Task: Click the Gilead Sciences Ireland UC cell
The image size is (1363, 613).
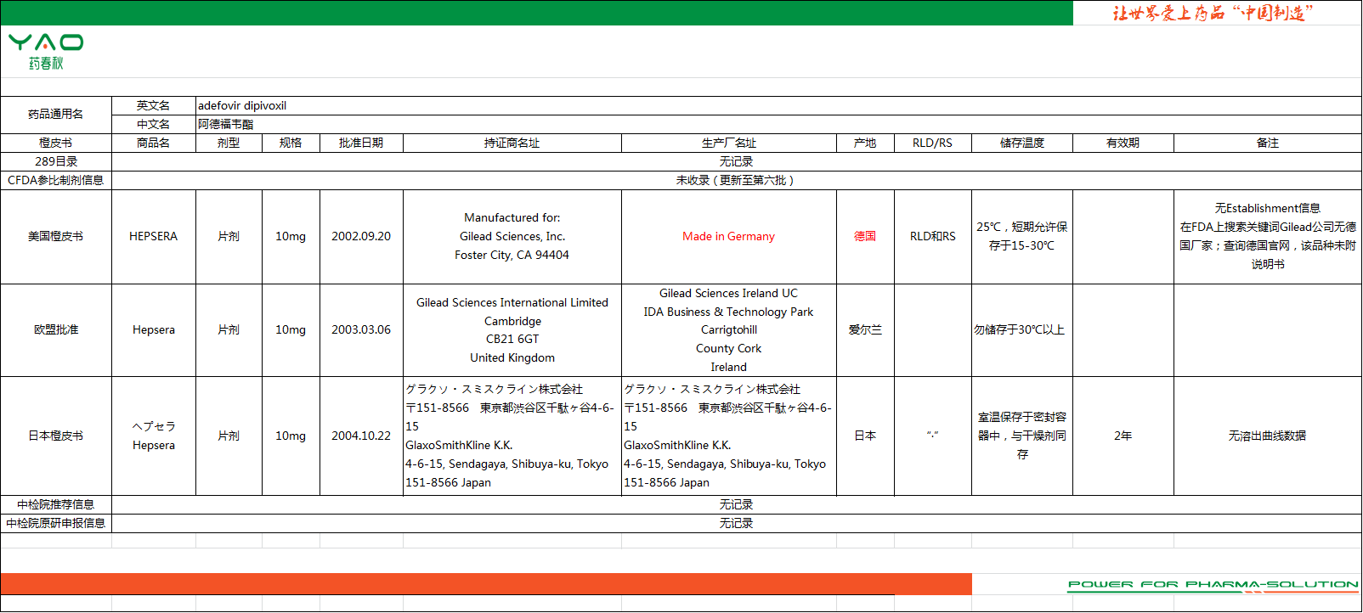Action: coord(729,330)
